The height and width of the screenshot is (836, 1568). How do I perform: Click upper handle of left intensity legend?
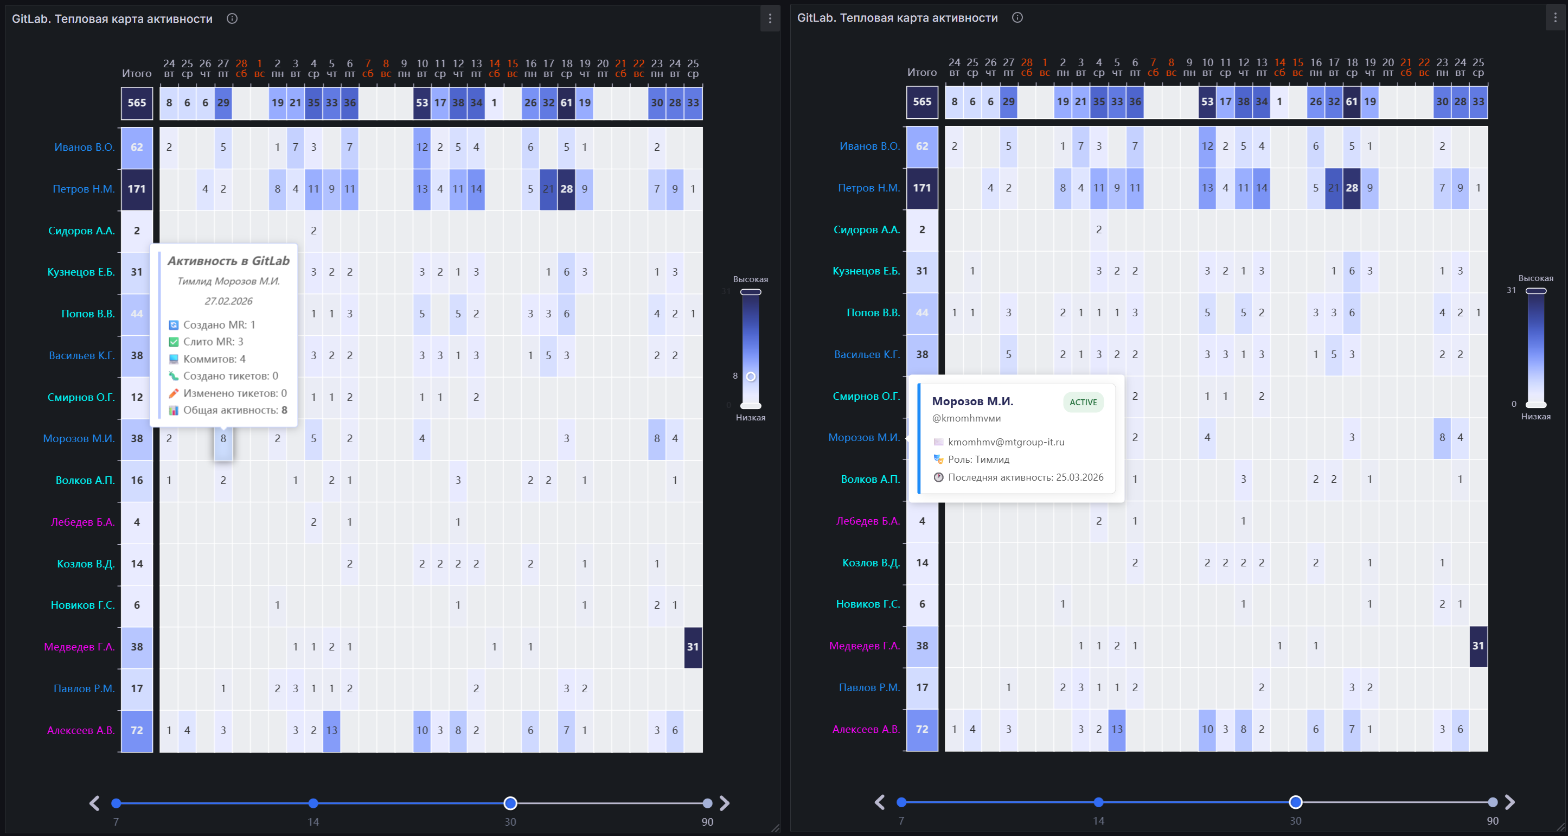(x=751, y=292)
